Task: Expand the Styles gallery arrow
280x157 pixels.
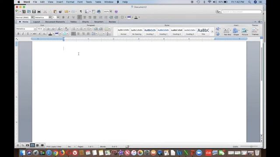Action: (x=212, y=31)
